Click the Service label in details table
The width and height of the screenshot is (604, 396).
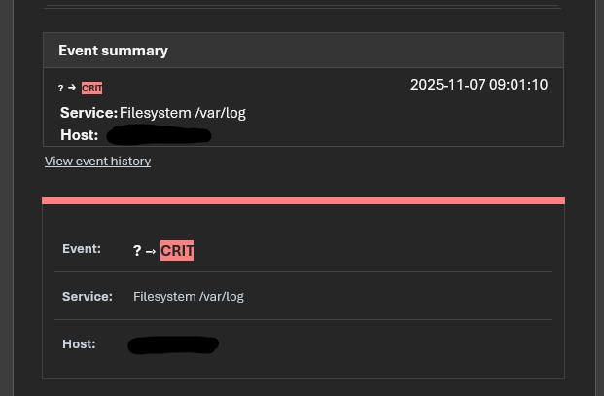click(87, 296)
